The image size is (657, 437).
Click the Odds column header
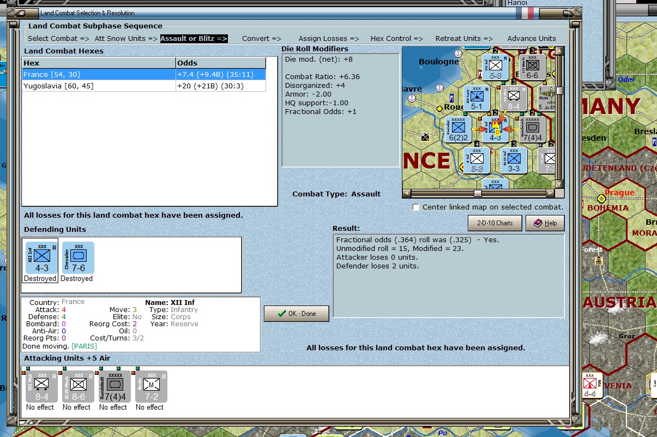221,63
